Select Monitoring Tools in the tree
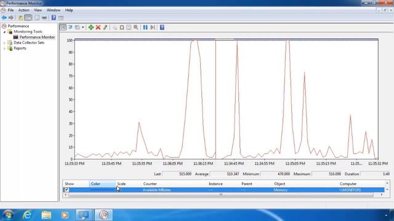 coord(28,31)
